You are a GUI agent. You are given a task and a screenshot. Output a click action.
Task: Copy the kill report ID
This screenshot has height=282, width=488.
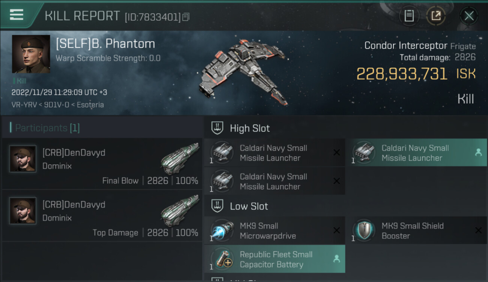pyautogui.click(x=186, y=17)
